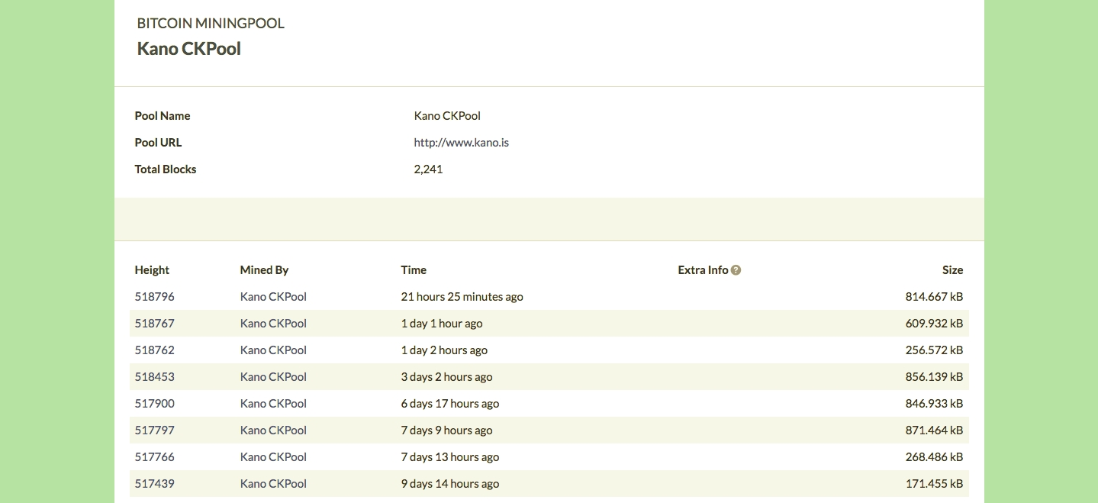
Task: Click size value 171.455 kB
Action: pyautogui.click(x=935, y=484)
